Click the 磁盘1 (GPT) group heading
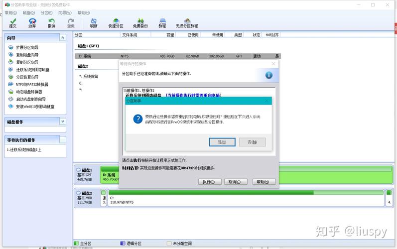This screenshot has width=397, height=249. (x=88, y=46)
